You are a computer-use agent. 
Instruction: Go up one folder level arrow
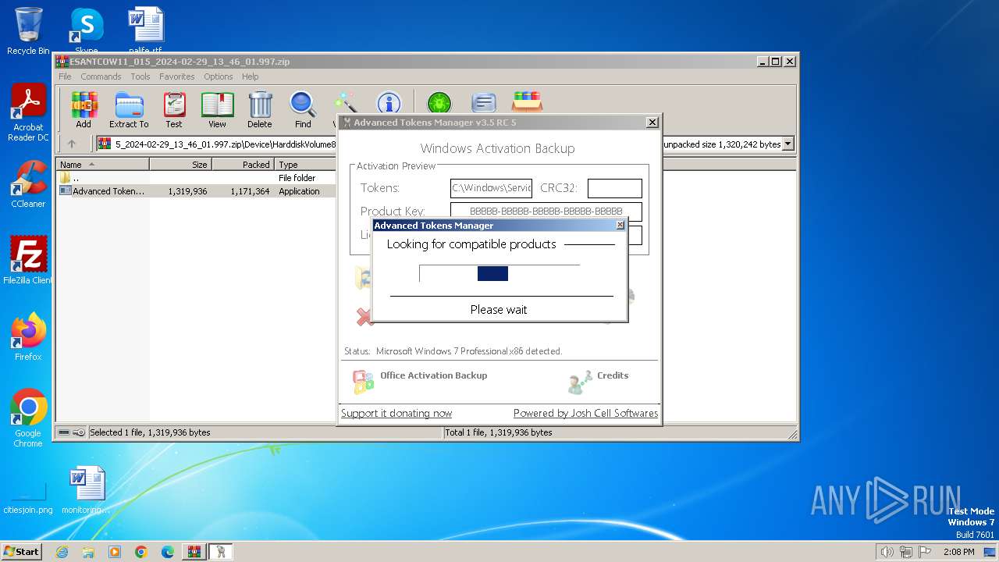click(72, 144)
